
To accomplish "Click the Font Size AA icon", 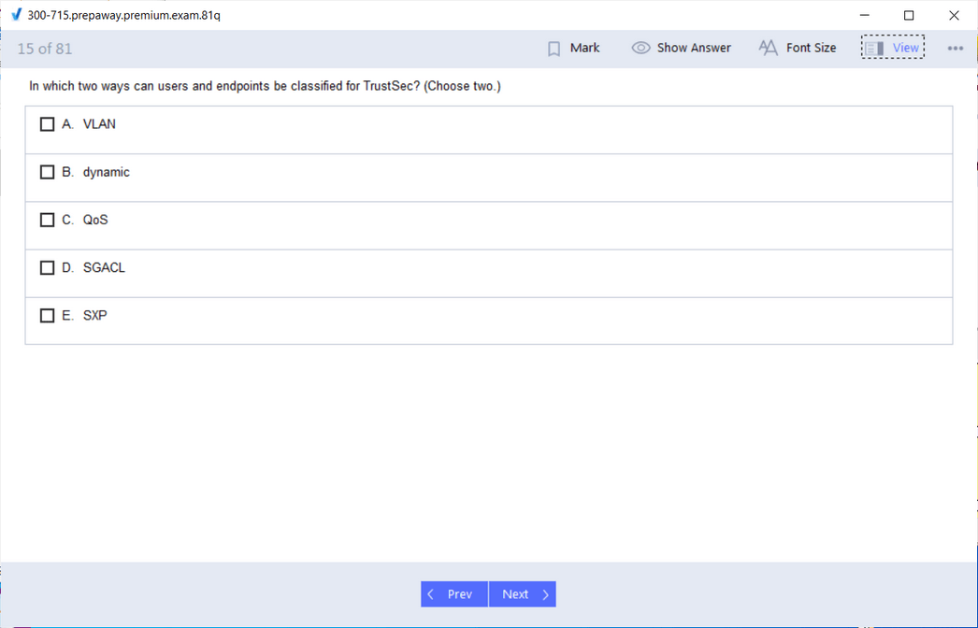I will tap(768, 48).
